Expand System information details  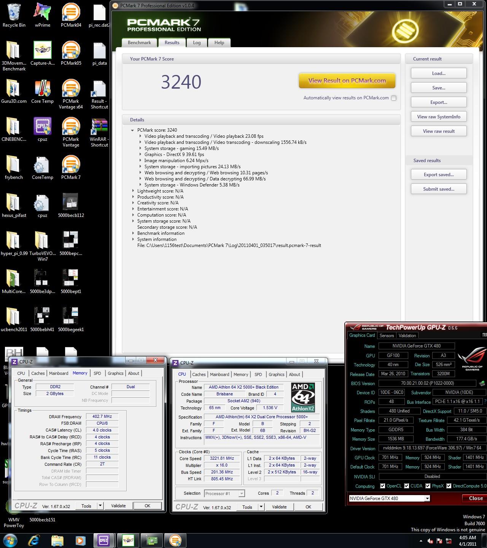pos(133,239)
